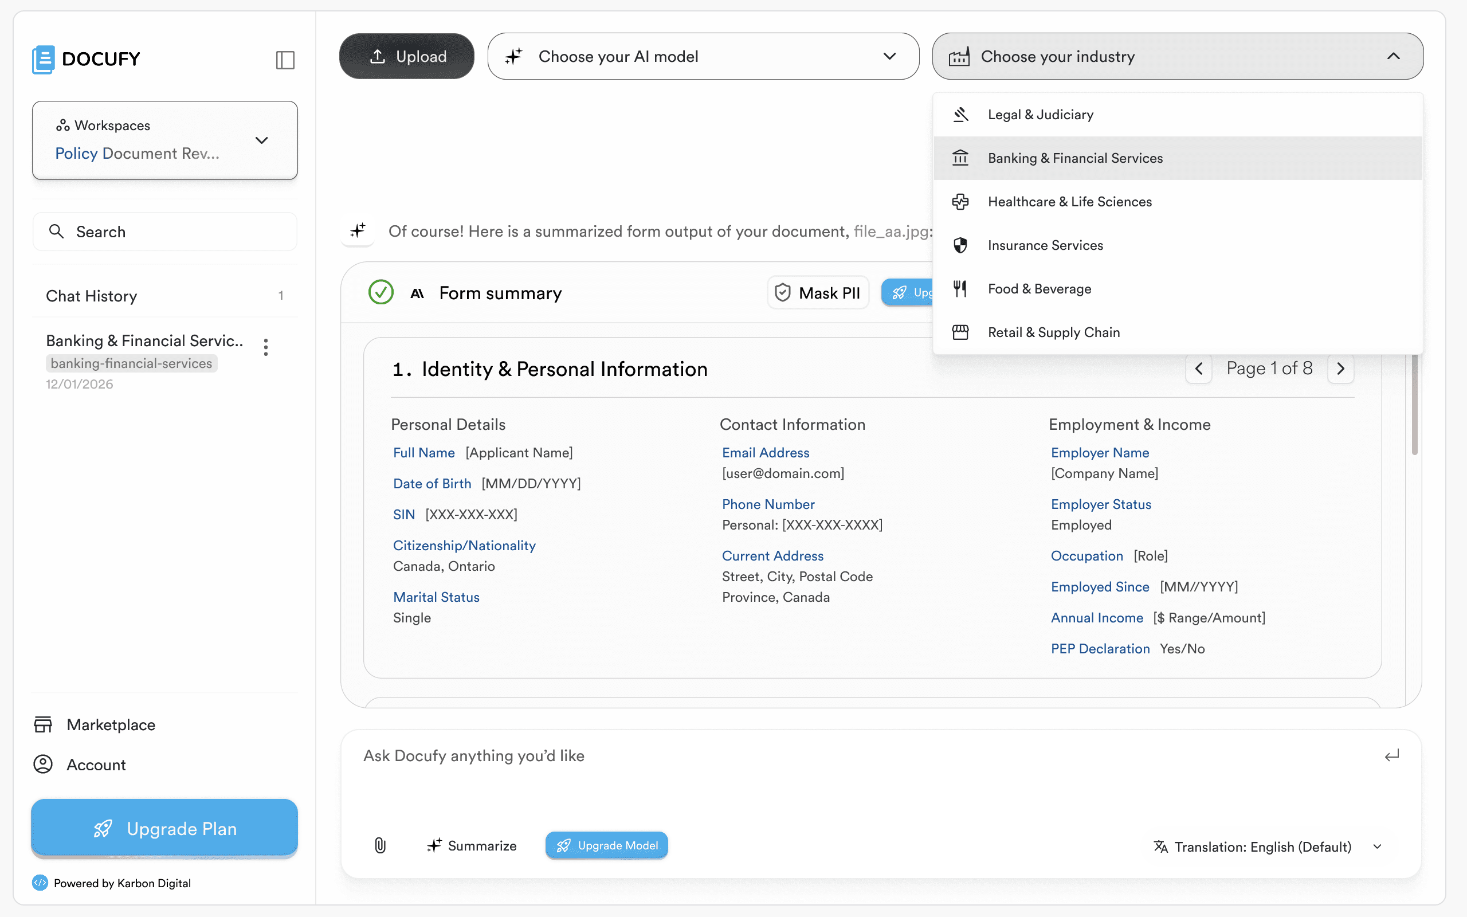This screenshot has height=917, width=1467.
Task: Click the Upgrade Plan button
Action: (164, 828)
